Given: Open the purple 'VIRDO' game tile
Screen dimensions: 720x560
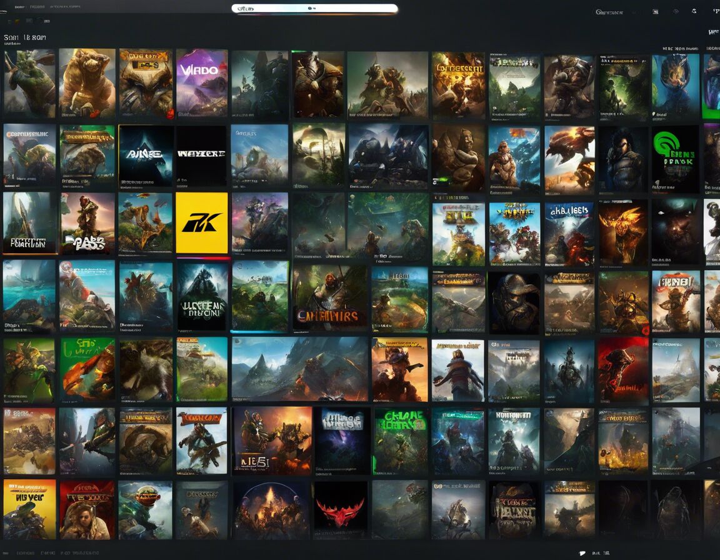Looking at the screenshot, I should 201,83.
